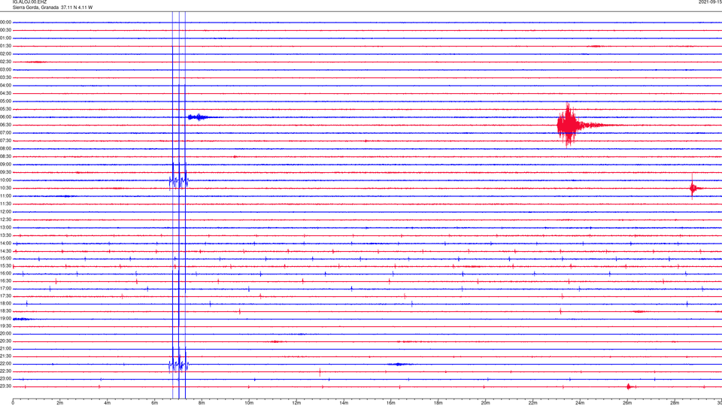Viewport: 722px width, 406px height.
Task: Click the red event burst on 23:30 trace
Action: 629,386
